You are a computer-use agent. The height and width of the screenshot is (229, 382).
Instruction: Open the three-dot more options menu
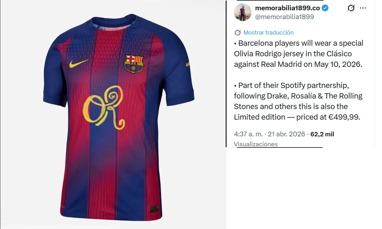[363, 8]
